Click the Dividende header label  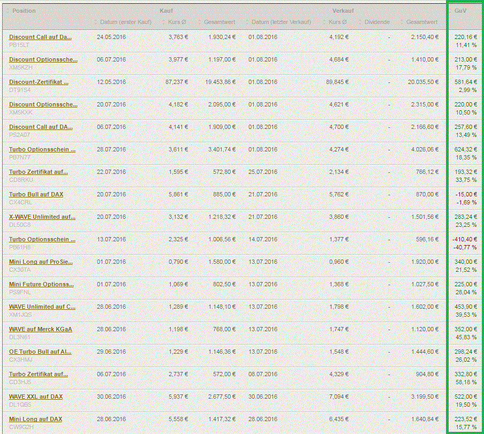tap(377, 22)
